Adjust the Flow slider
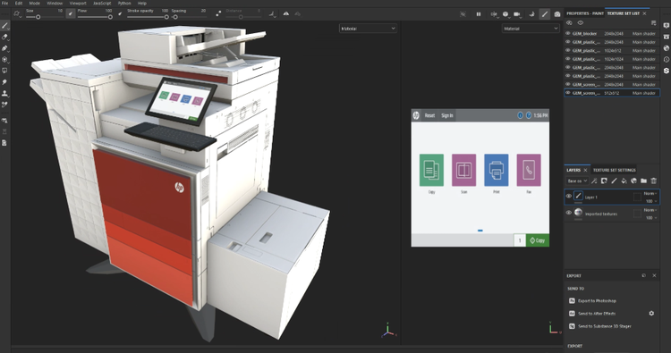 pos(95,17)
